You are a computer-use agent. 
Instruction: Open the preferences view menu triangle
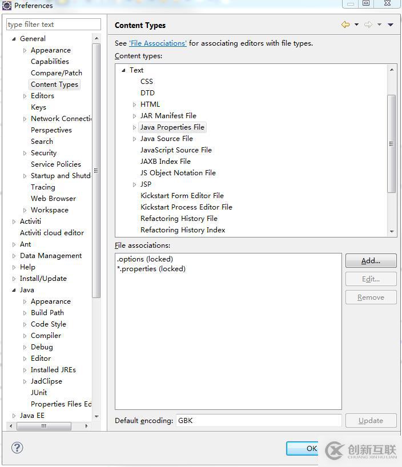391,25
